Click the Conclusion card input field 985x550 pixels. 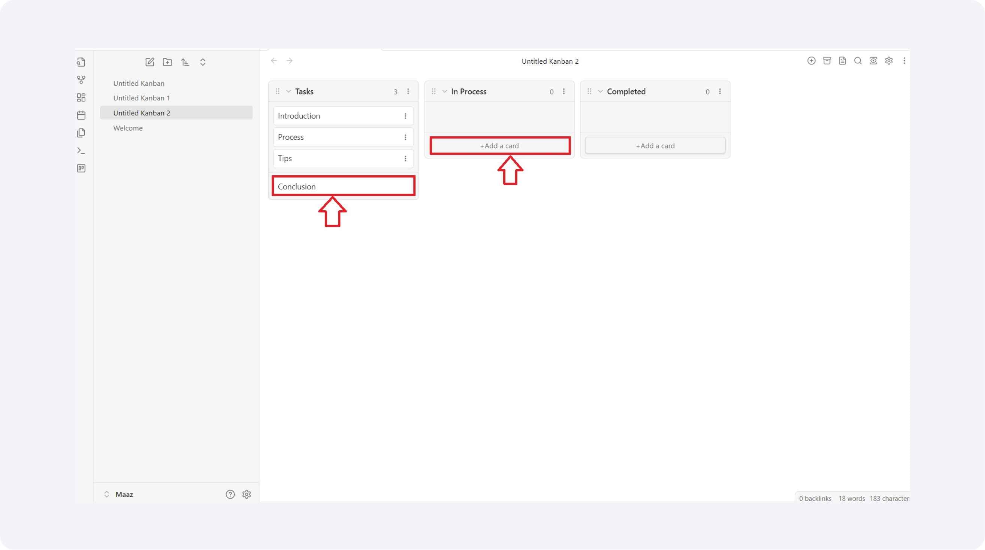coord(343,186)
